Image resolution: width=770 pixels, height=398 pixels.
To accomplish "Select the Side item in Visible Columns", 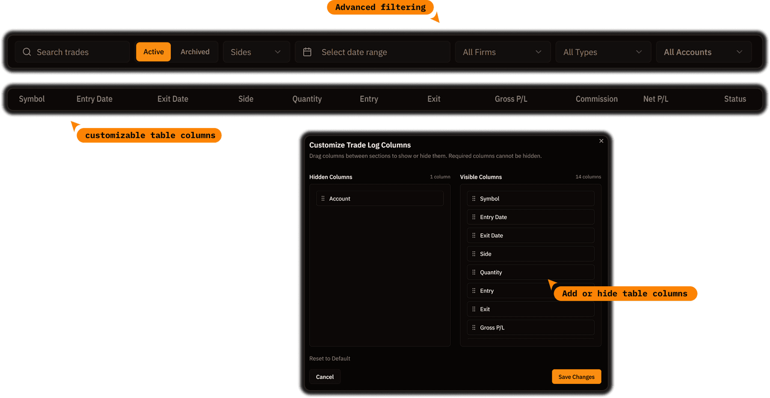I will coord(530,254).
